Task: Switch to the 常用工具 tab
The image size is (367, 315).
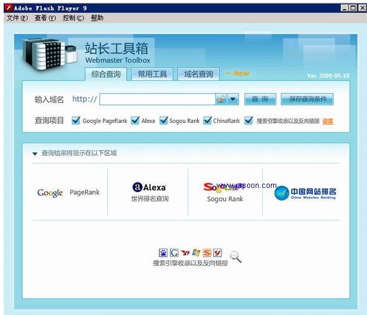Action: [152, 74]
